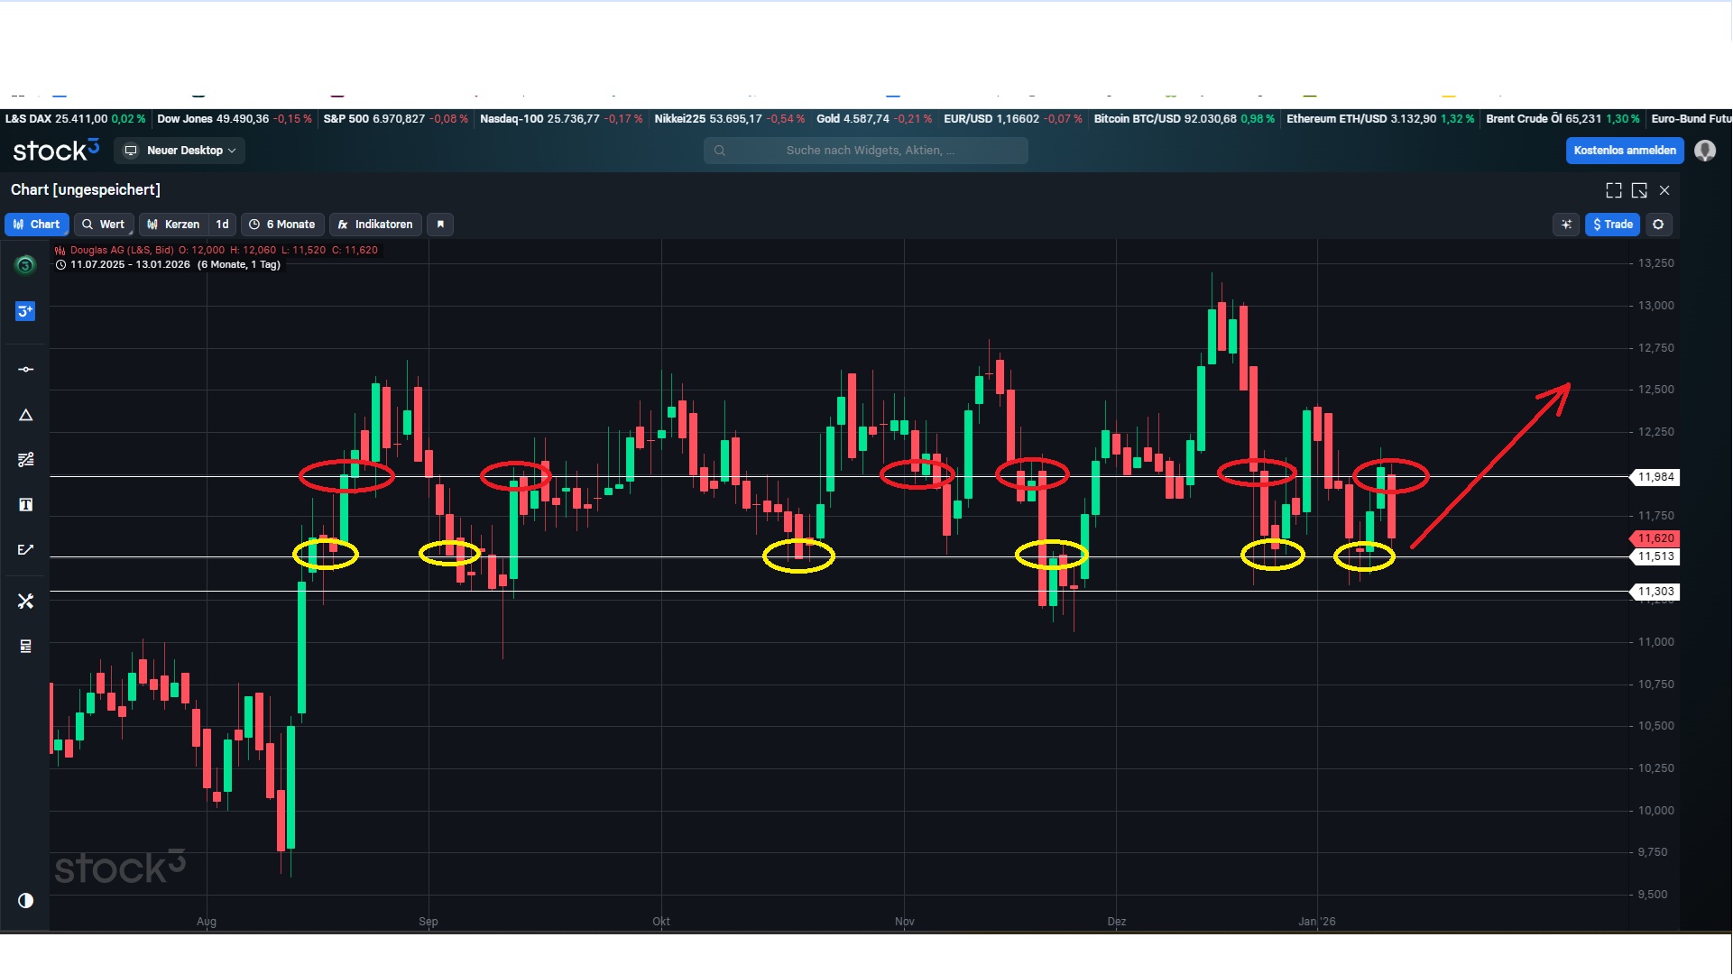Click the Kostenlos anmelden button
The height and width of the screenshot is (974, 1733).
point(1624,151)
